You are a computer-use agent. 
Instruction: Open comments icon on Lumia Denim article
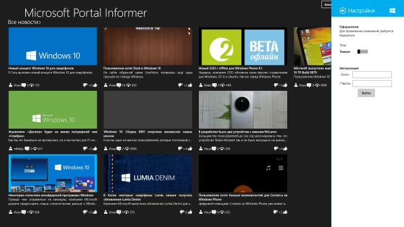119,212
